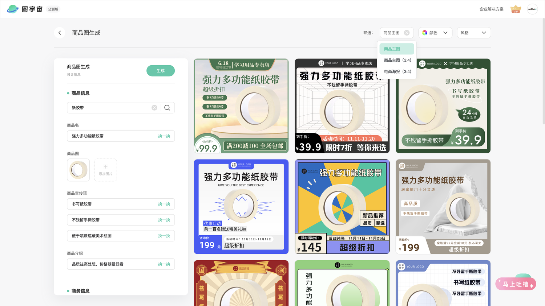Clear the 商品主图 filter with the X icon
Screen dimensions: 545x306
407,33
